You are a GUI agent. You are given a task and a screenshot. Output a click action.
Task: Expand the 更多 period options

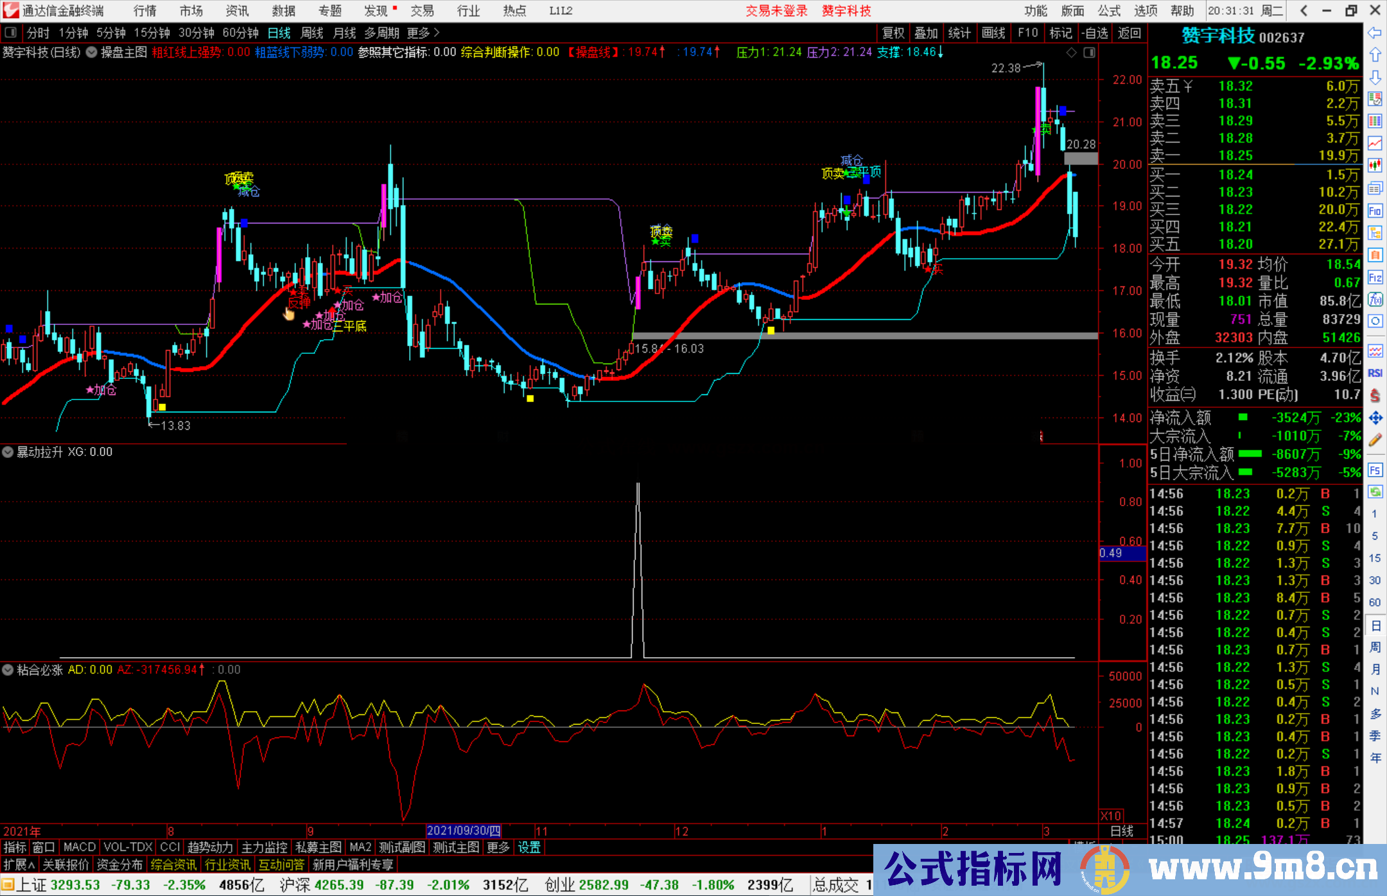(423, 33)
